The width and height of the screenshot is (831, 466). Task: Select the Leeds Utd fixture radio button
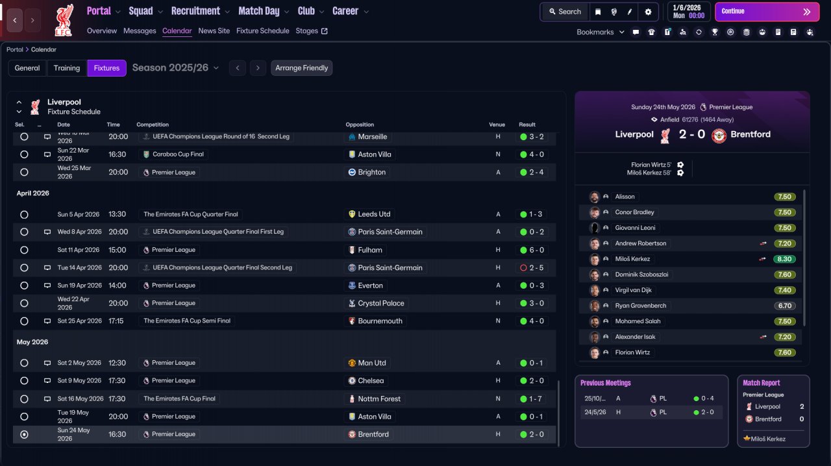tap(24, 214)
